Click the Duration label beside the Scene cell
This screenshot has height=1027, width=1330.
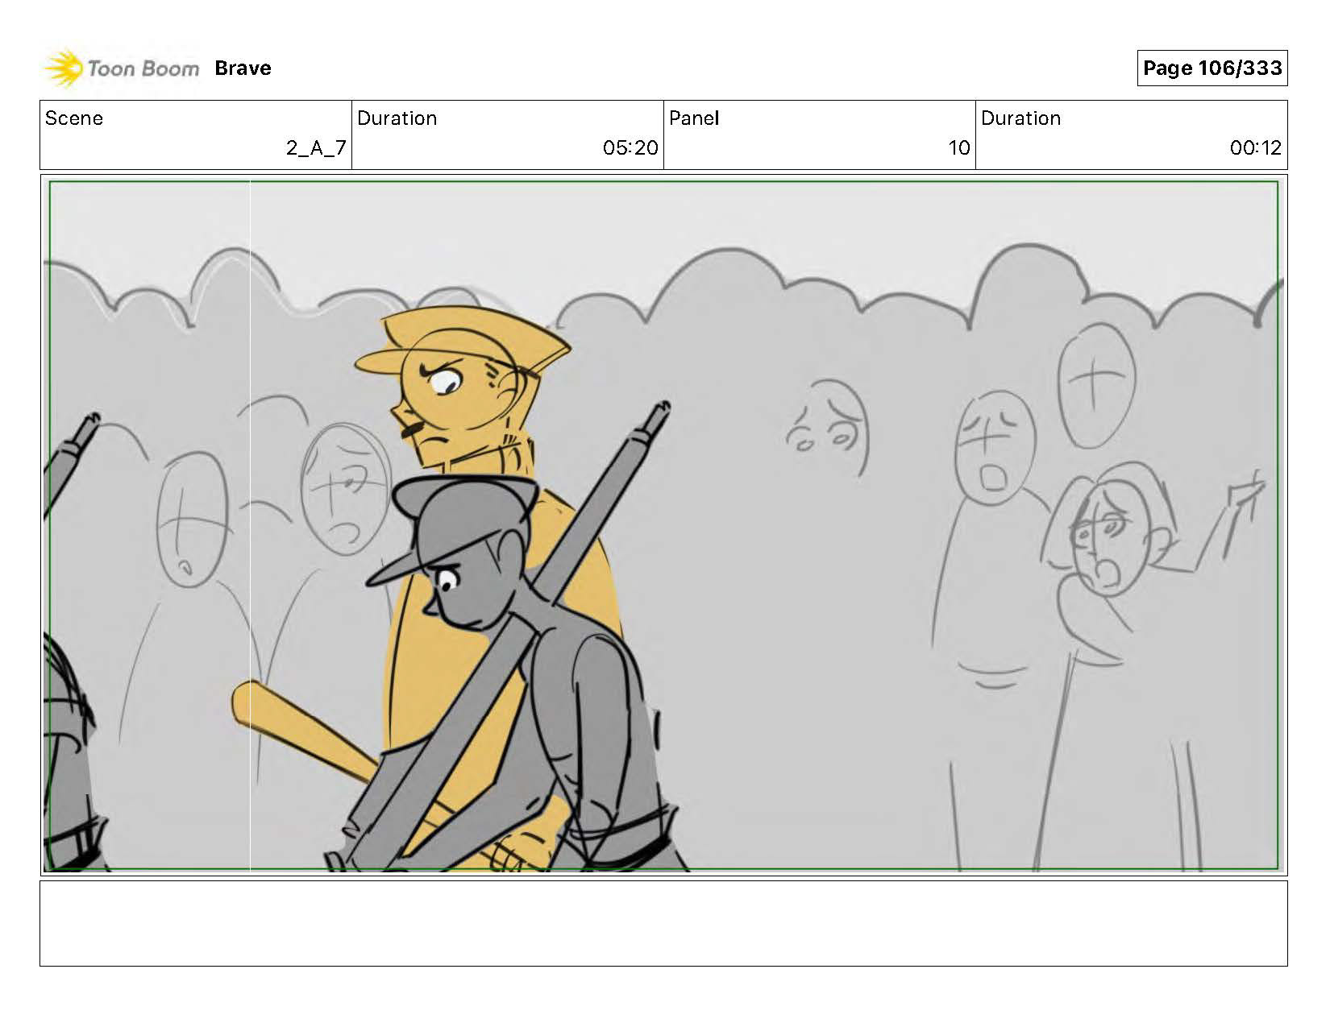tap(397, 118)
